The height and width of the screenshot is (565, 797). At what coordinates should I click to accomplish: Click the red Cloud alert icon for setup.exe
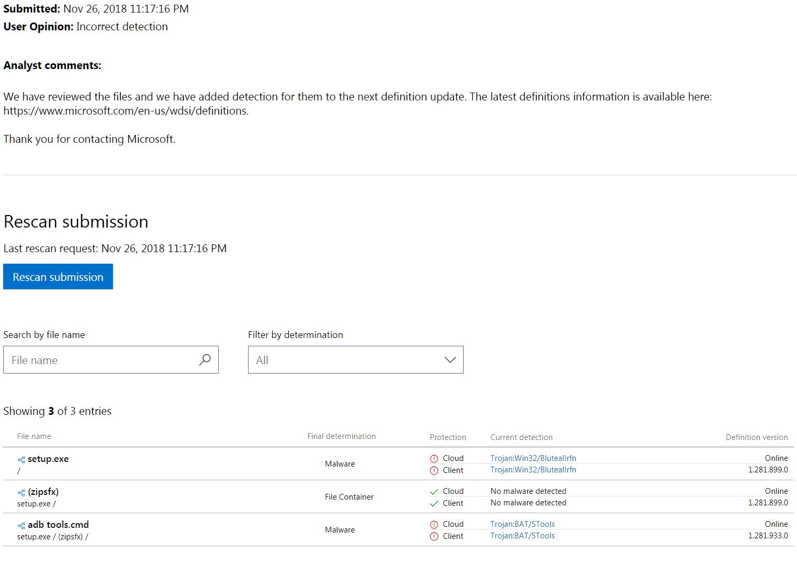(434, 459)
